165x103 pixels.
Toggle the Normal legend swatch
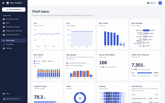(35, 61)
